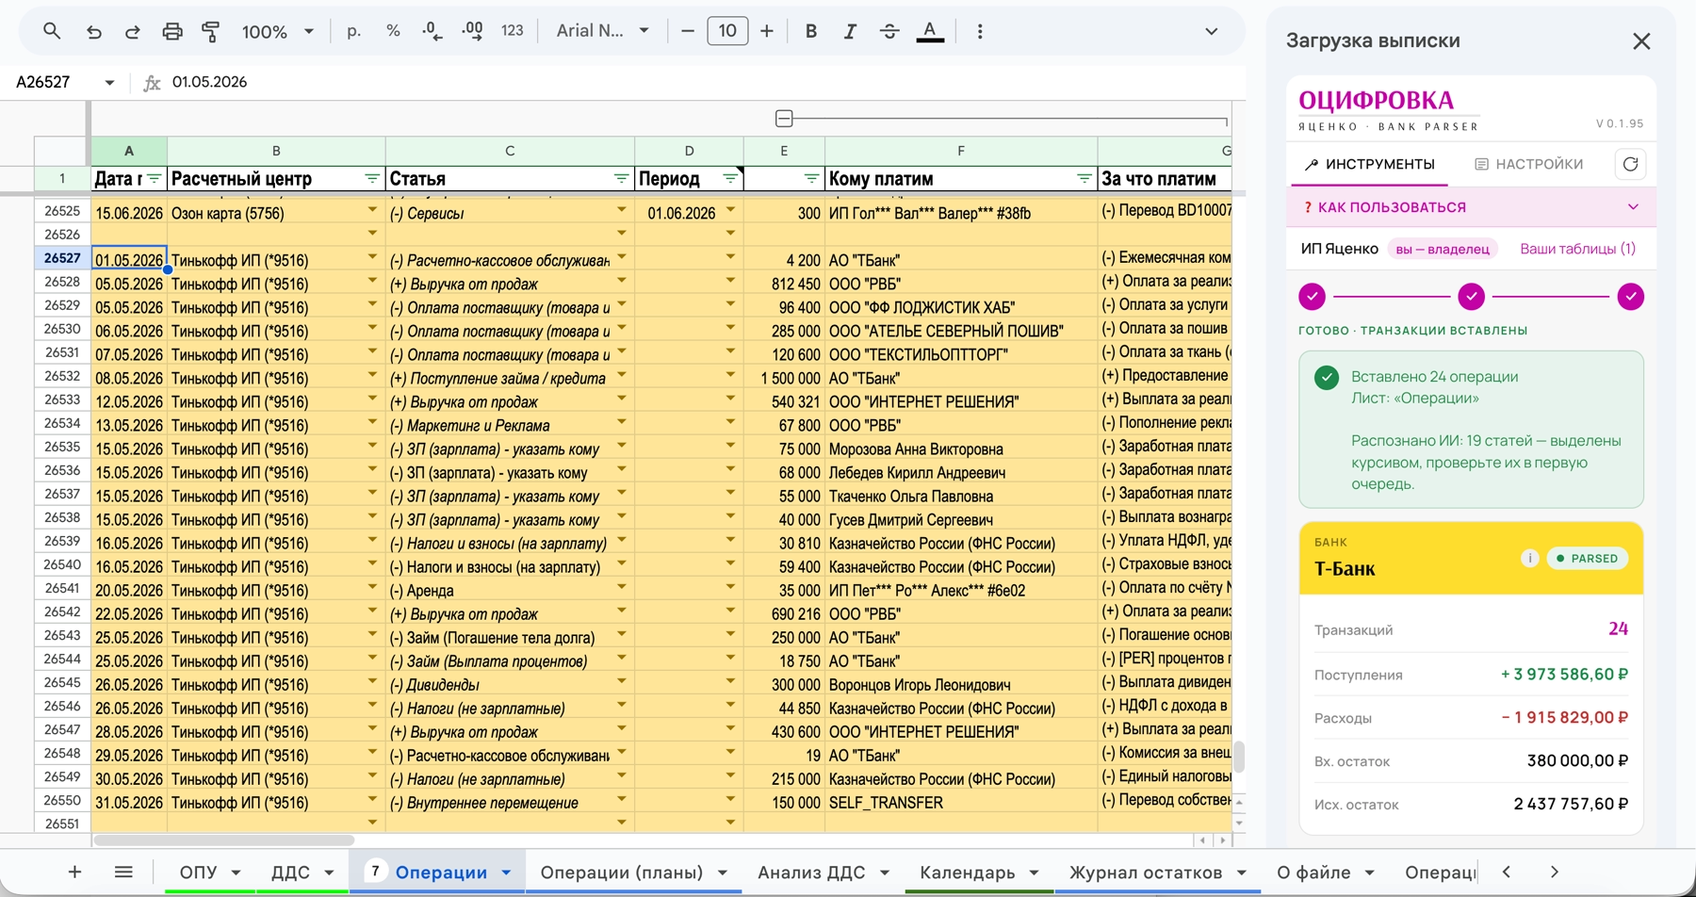Select the paint format tool
Image resolution: width=1696 pixels, height=897 pixels.
click(210, 31)
